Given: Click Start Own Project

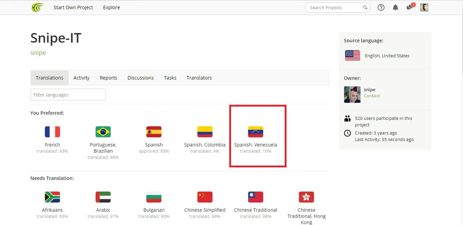Looking at the screenshot, I should coord(73,7).
